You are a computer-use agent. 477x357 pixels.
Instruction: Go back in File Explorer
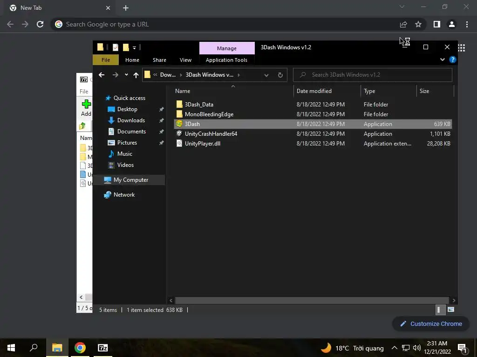tap(102, 75)
